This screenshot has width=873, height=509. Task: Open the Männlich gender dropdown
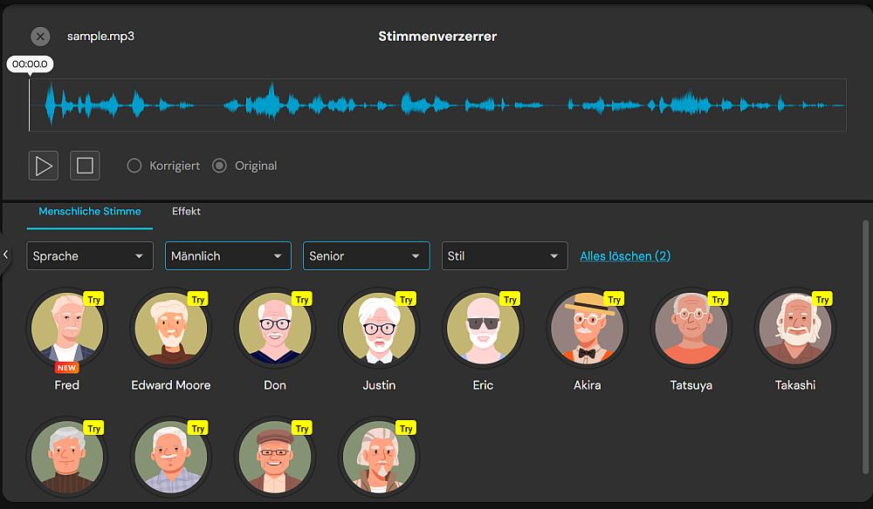click(228, 255)
